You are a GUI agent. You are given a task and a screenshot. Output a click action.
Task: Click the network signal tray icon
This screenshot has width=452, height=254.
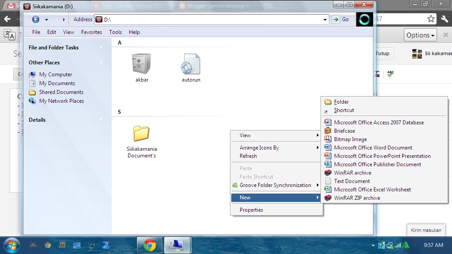coord(398,245)
